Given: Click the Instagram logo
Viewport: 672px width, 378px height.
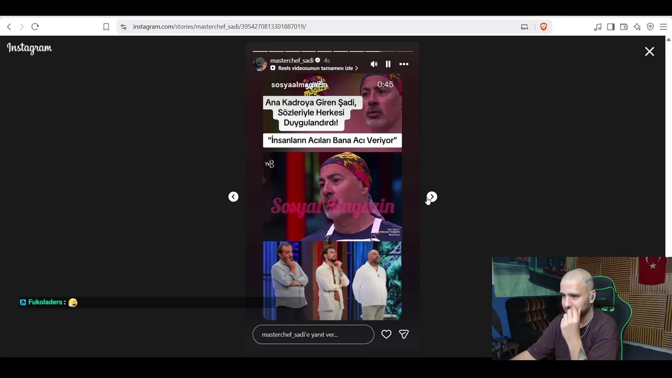Looking at the screenshot, I should point(29,48).
